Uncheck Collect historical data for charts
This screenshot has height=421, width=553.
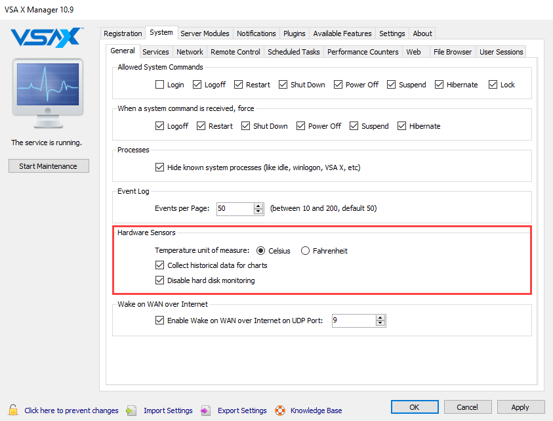(159, 265)
